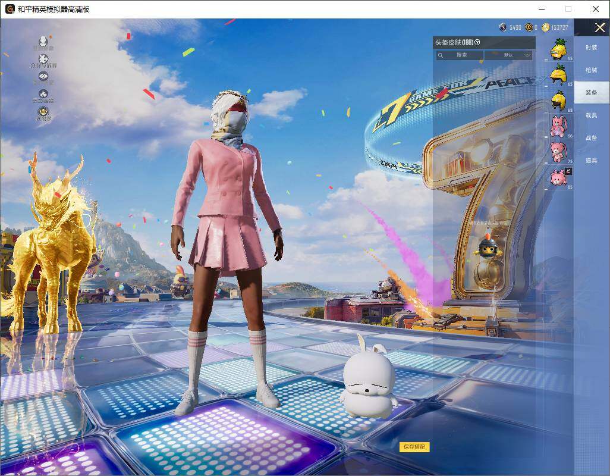This screenshot has height=476, width=610.
Task: Switch to the 枪械 firearms tab
Action: pos(592,70)
